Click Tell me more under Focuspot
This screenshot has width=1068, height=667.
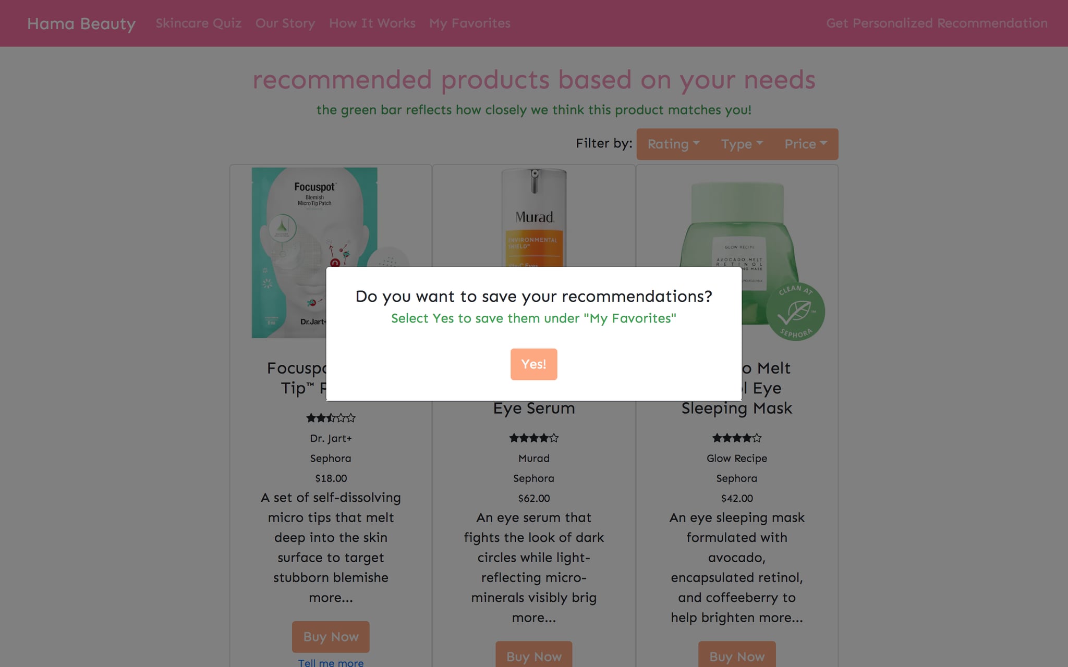[331, 662]
